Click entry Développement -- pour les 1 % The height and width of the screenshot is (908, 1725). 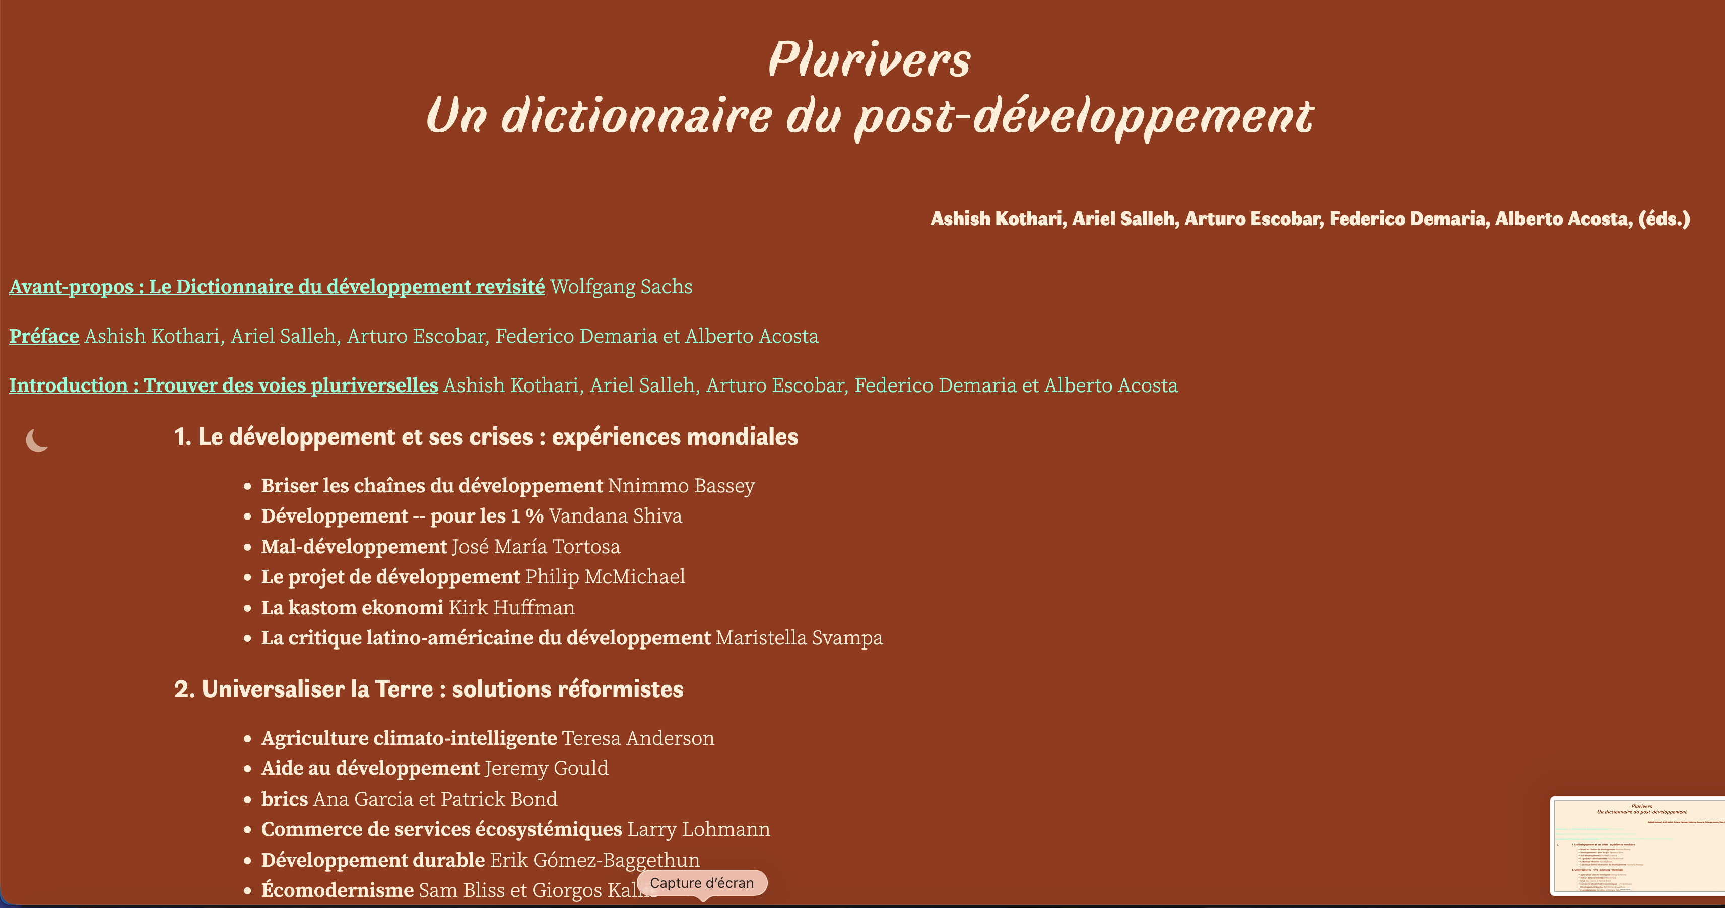click(402, 516)
